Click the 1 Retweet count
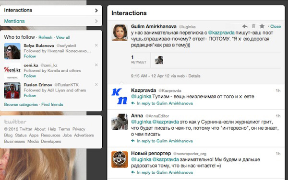The height and width of the screenshot is (180, 288). (139, 60)
